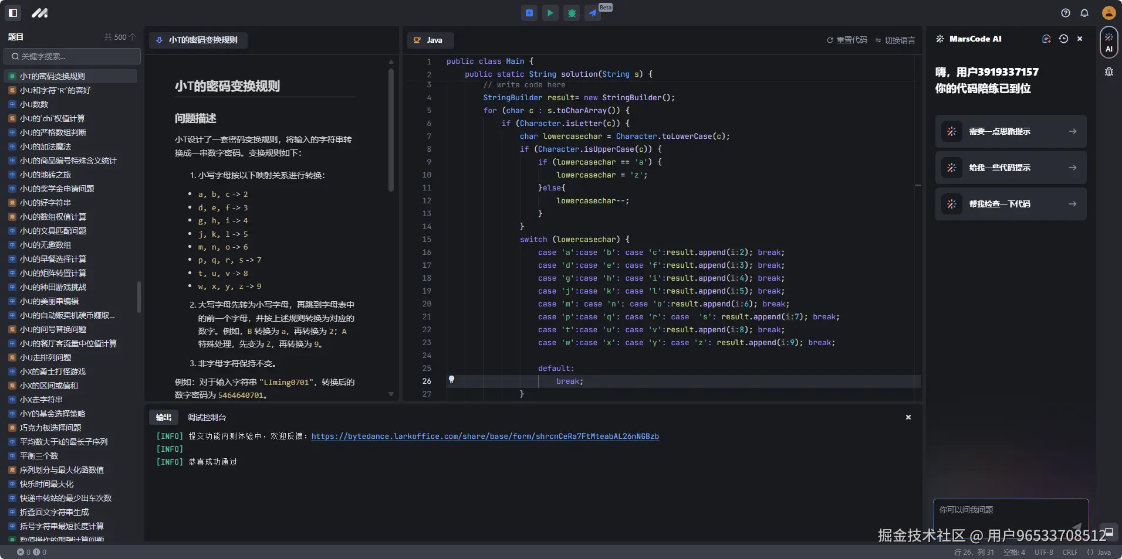Select the 输出 output tab
Screen dimensions: 1122x559
tap(164, 417)
